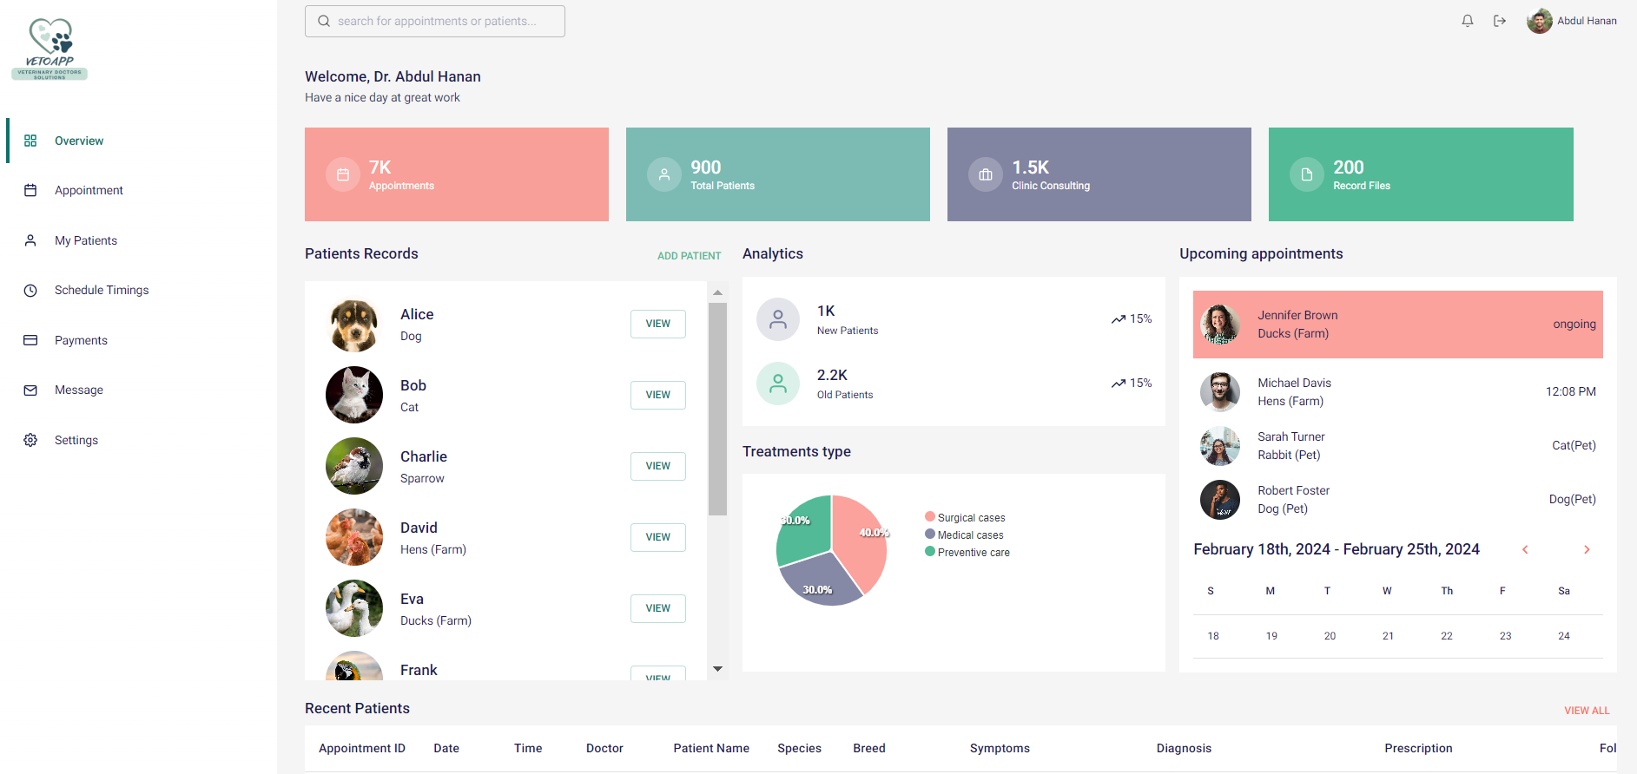Viewport: 1637px width, 774px height.
Task: View Alice's patient record
Action: [x=657, y=324]
